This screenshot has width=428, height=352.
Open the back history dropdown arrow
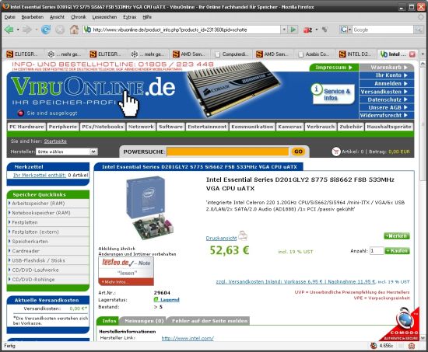18,30
